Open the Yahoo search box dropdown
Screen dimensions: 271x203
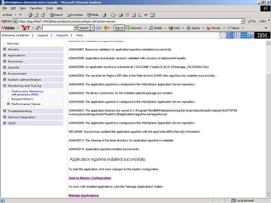(75, 28)
